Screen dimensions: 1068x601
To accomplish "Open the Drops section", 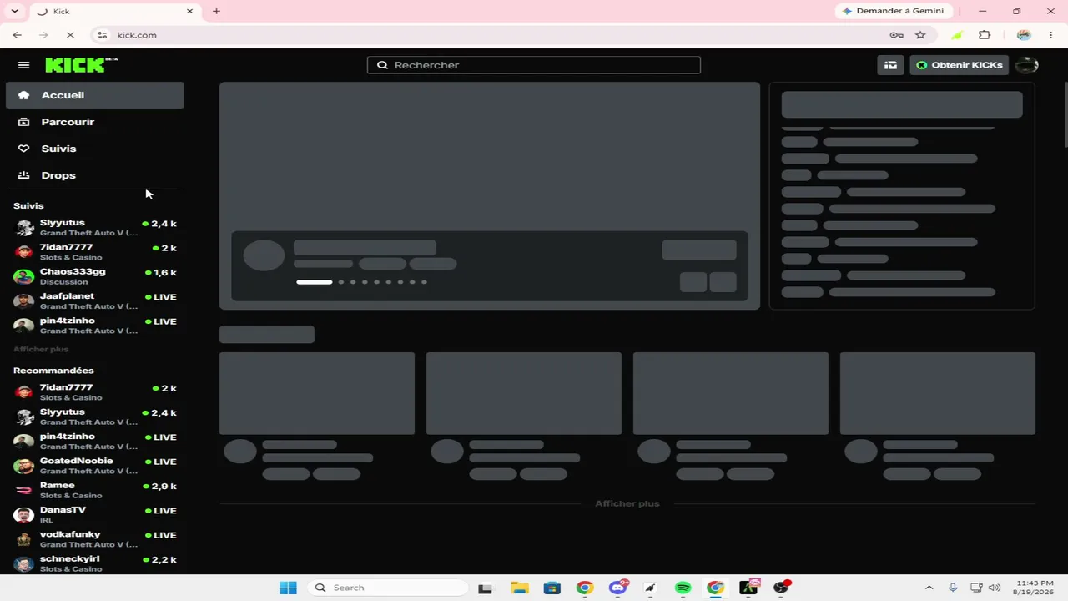I will click(x=94, y=175).
